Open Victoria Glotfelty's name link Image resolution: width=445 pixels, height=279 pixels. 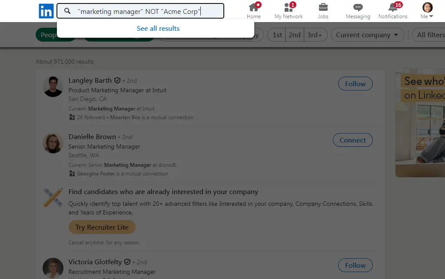(95, 262)
